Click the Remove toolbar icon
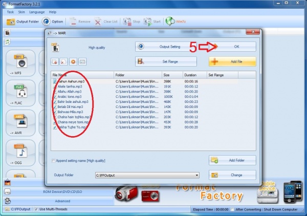Viewport: 307px width, 216px height. click(80, 21)
